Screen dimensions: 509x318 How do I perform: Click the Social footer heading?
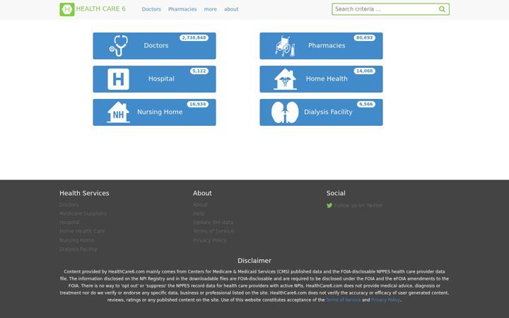[336, 193]
